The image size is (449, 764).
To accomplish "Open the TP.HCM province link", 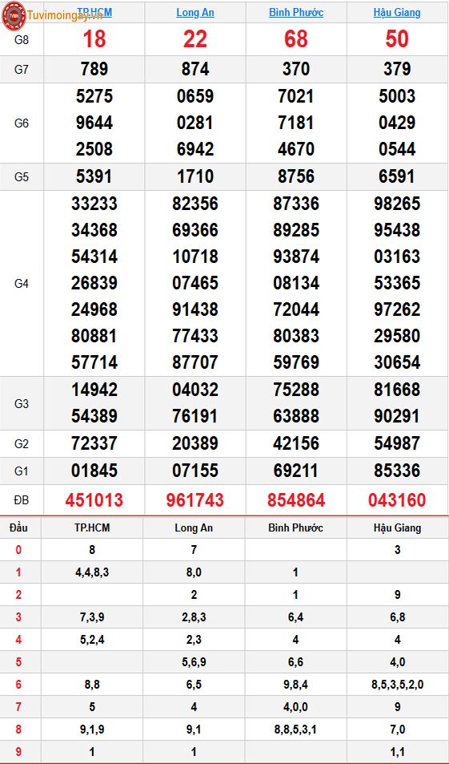I will 94,12.
